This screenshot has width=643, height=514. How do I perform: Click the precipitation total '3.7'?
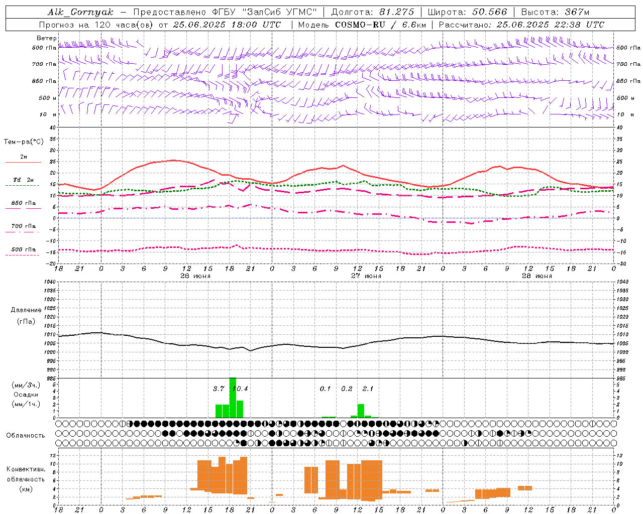pos(219,389)
